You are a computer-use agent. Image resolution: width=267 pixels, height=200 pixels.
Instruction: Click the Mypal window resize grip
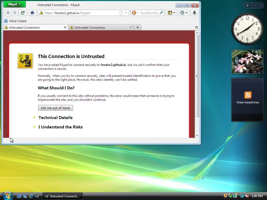198,141
